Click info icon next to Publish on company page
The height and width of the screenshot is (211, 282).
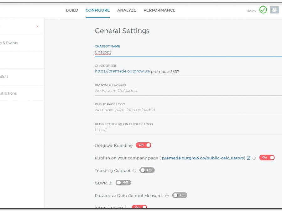coord(254,158)
